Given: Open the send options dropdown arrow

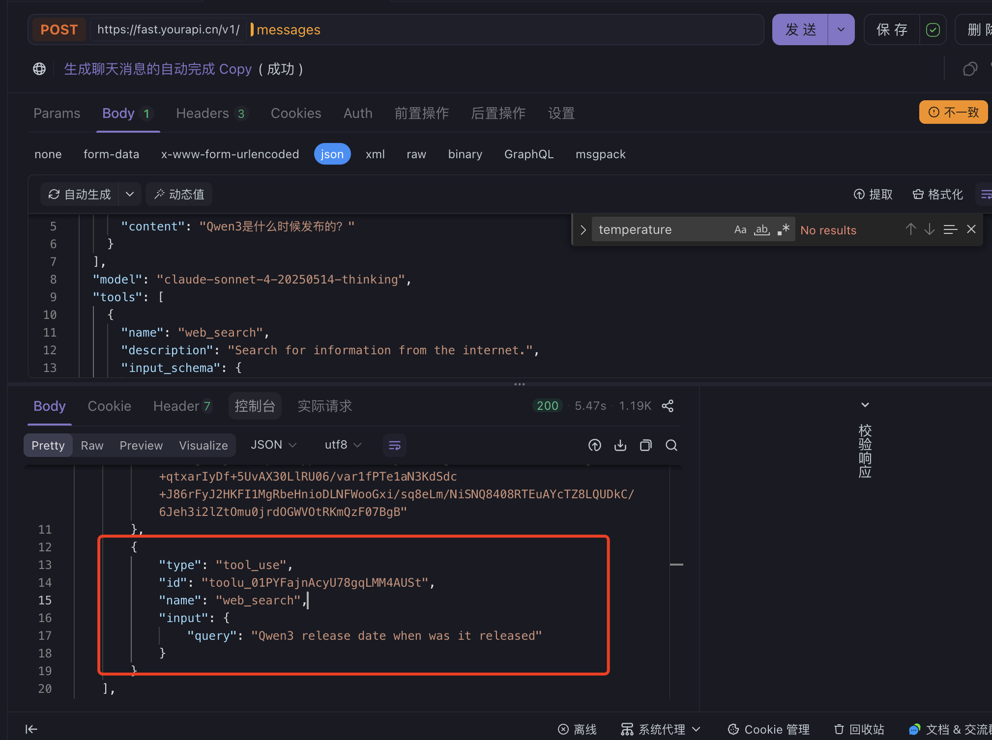Looking at the screenshot, I should point(841,30).
